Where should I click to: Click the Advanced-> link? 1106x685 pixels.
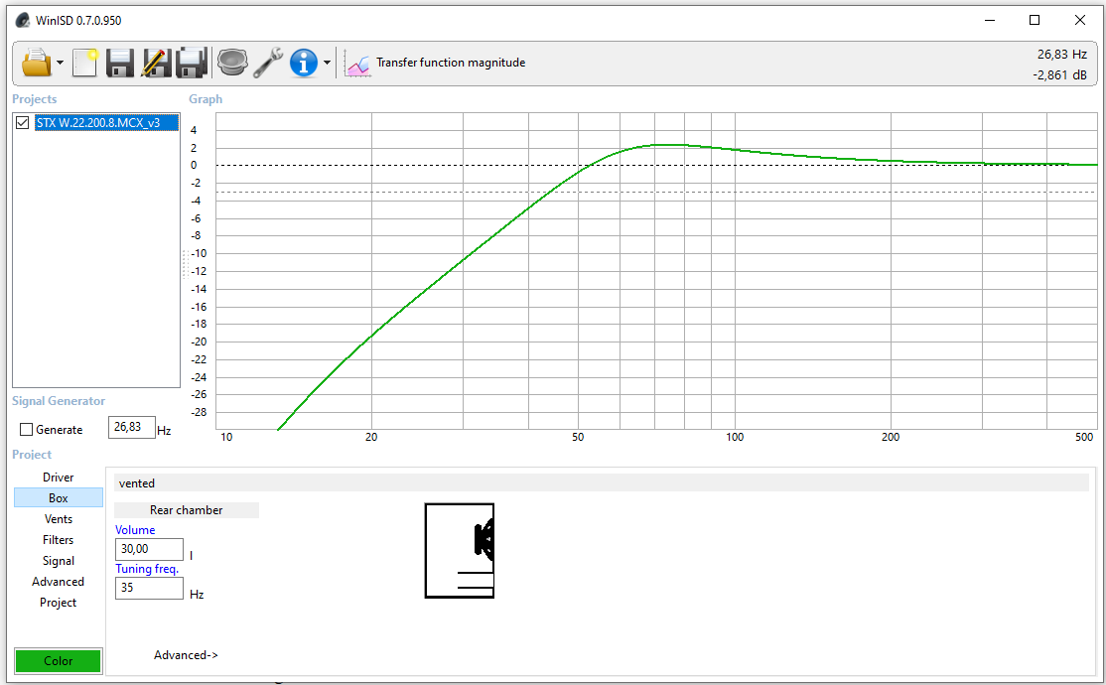coord(187,654)
